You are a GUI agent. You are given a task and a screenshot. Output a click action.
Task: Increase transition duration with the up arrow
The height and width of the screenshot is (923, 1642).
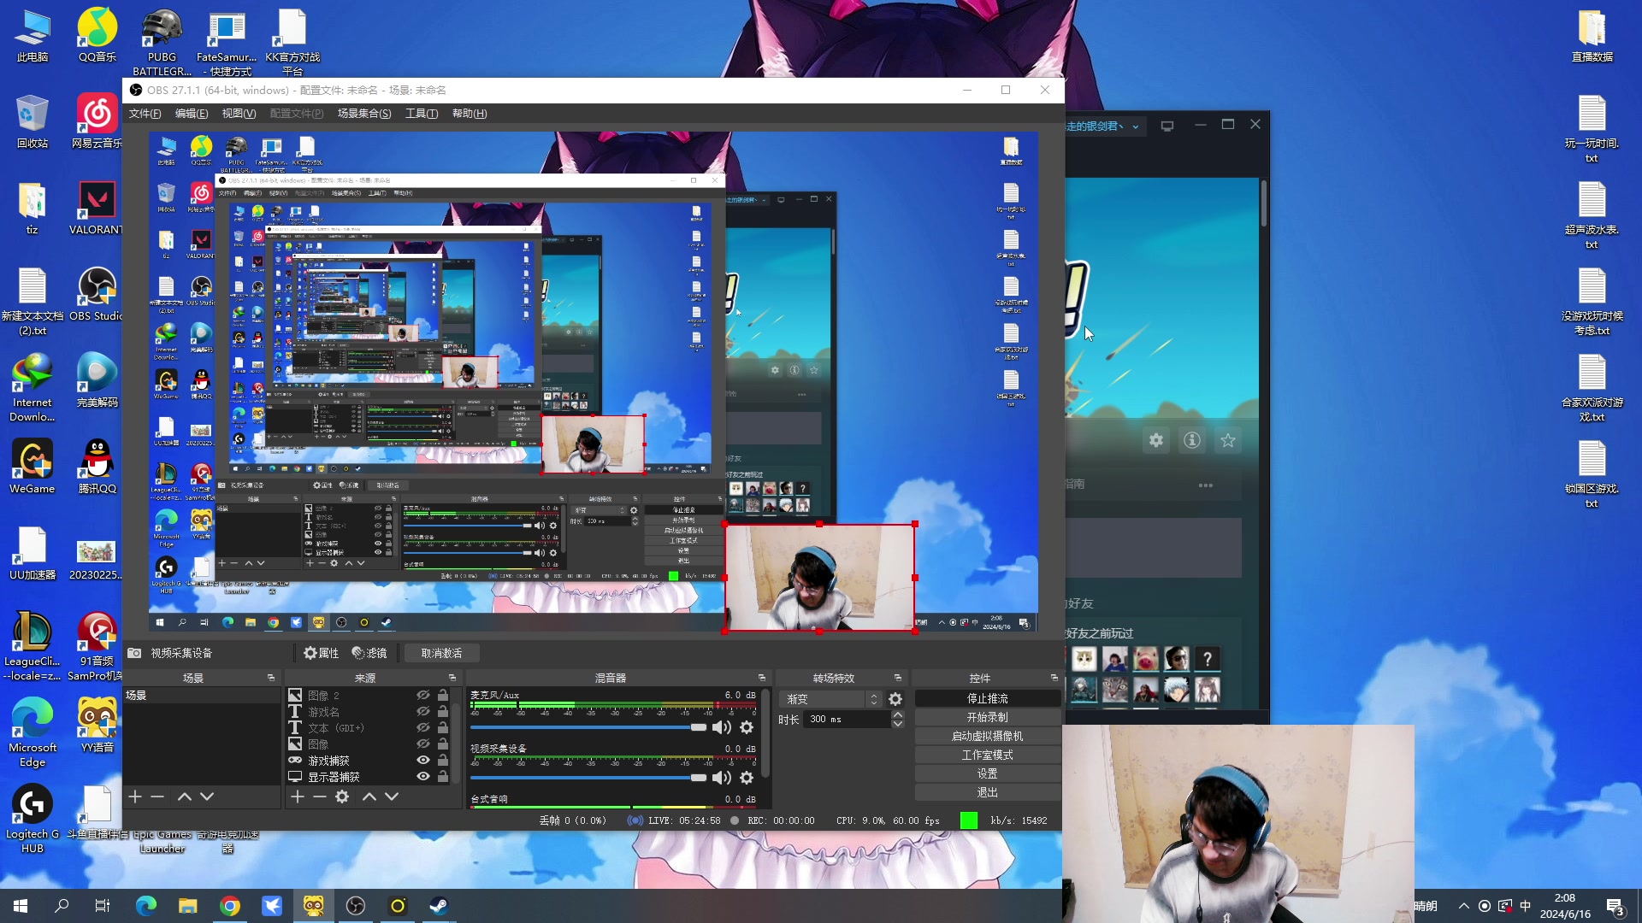click(x=897, y=715)
